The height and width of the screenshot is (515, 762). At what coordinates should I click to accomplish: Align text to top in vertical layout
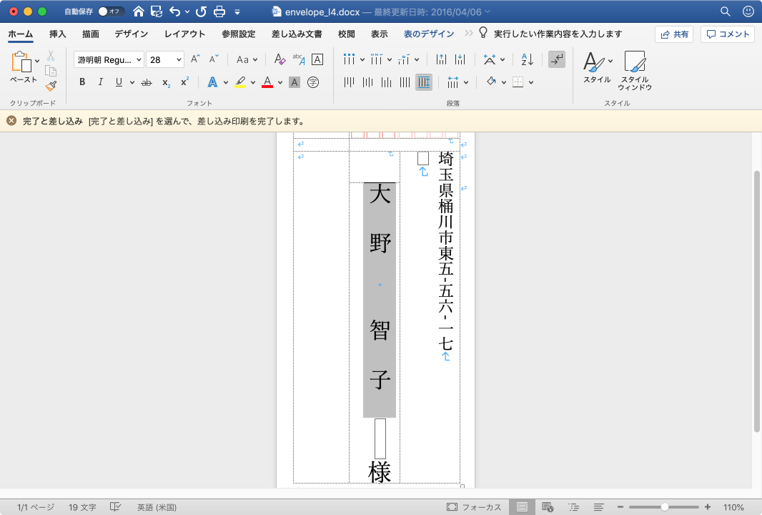(x=348, y=82)
